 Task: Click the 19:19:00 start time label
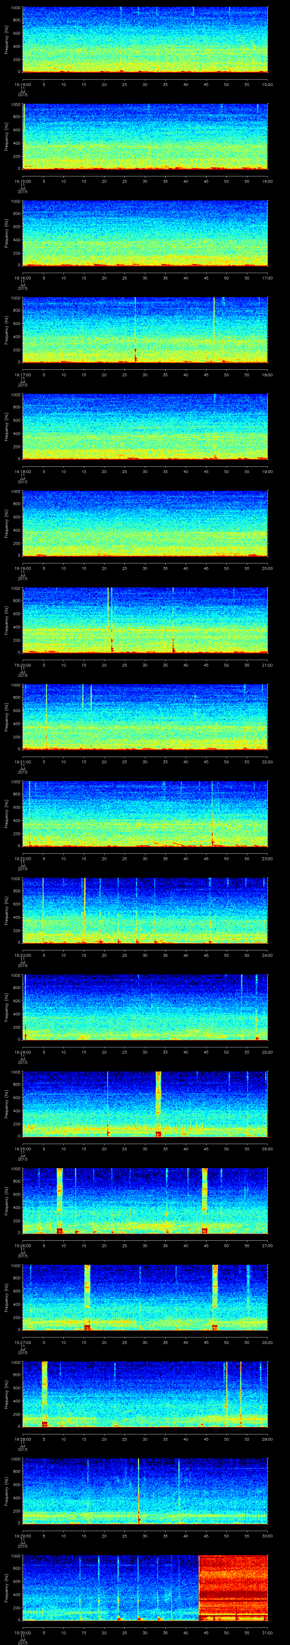click(23, 568)
